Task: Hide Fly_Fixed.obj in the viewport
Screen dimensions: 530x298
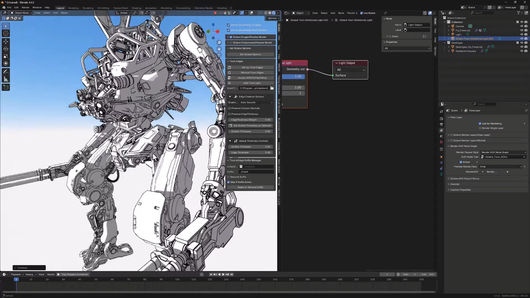Action: (x=521, y=30)
